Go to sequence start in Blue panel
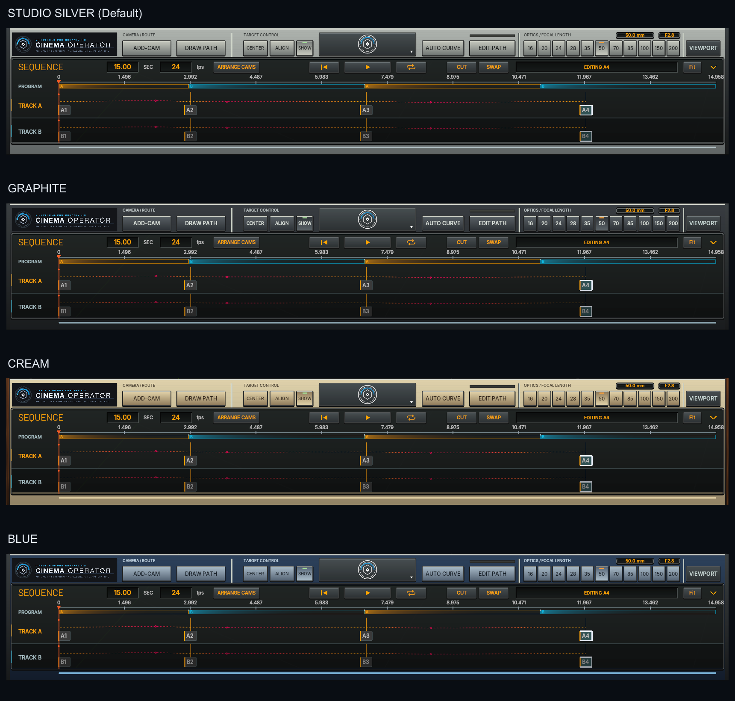Screen dimensions: 735x701 coord(324,593)
